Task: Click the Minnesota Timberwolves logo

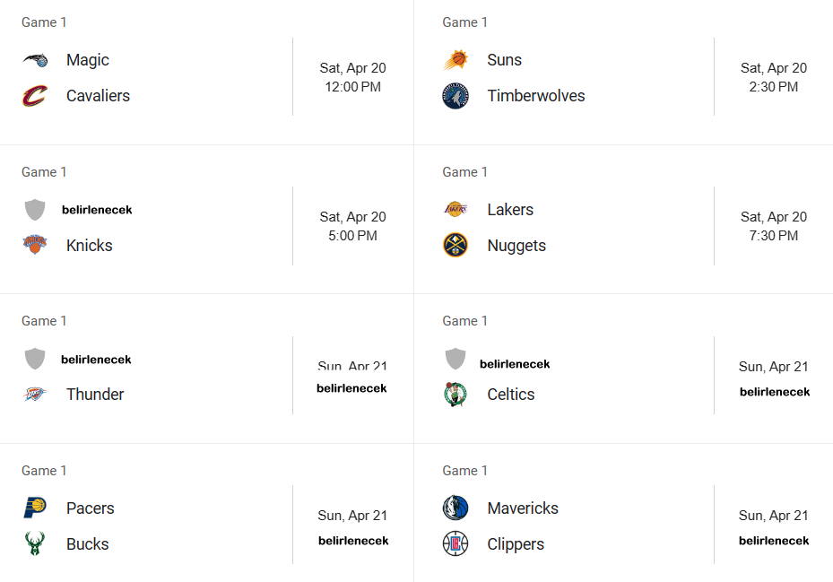Action: point(456,96)
